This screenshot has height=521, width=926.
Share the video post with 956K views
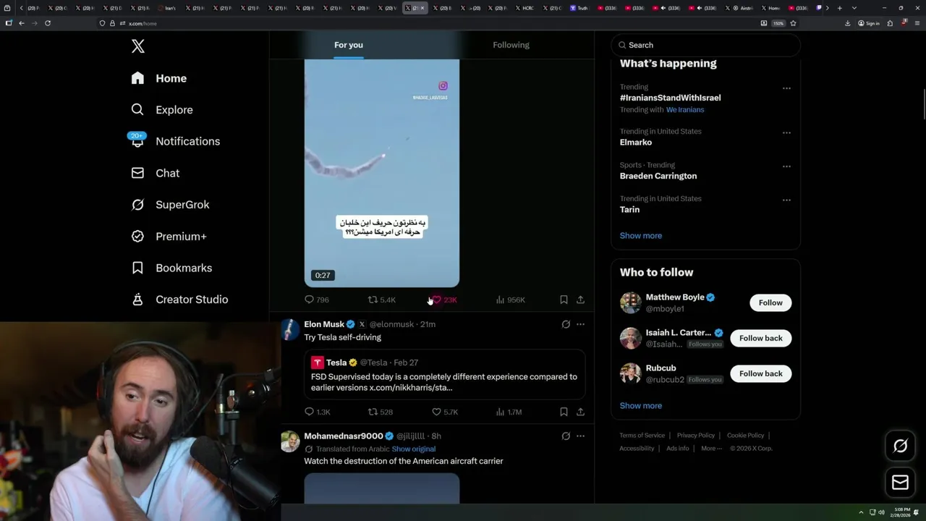(580, 300)
